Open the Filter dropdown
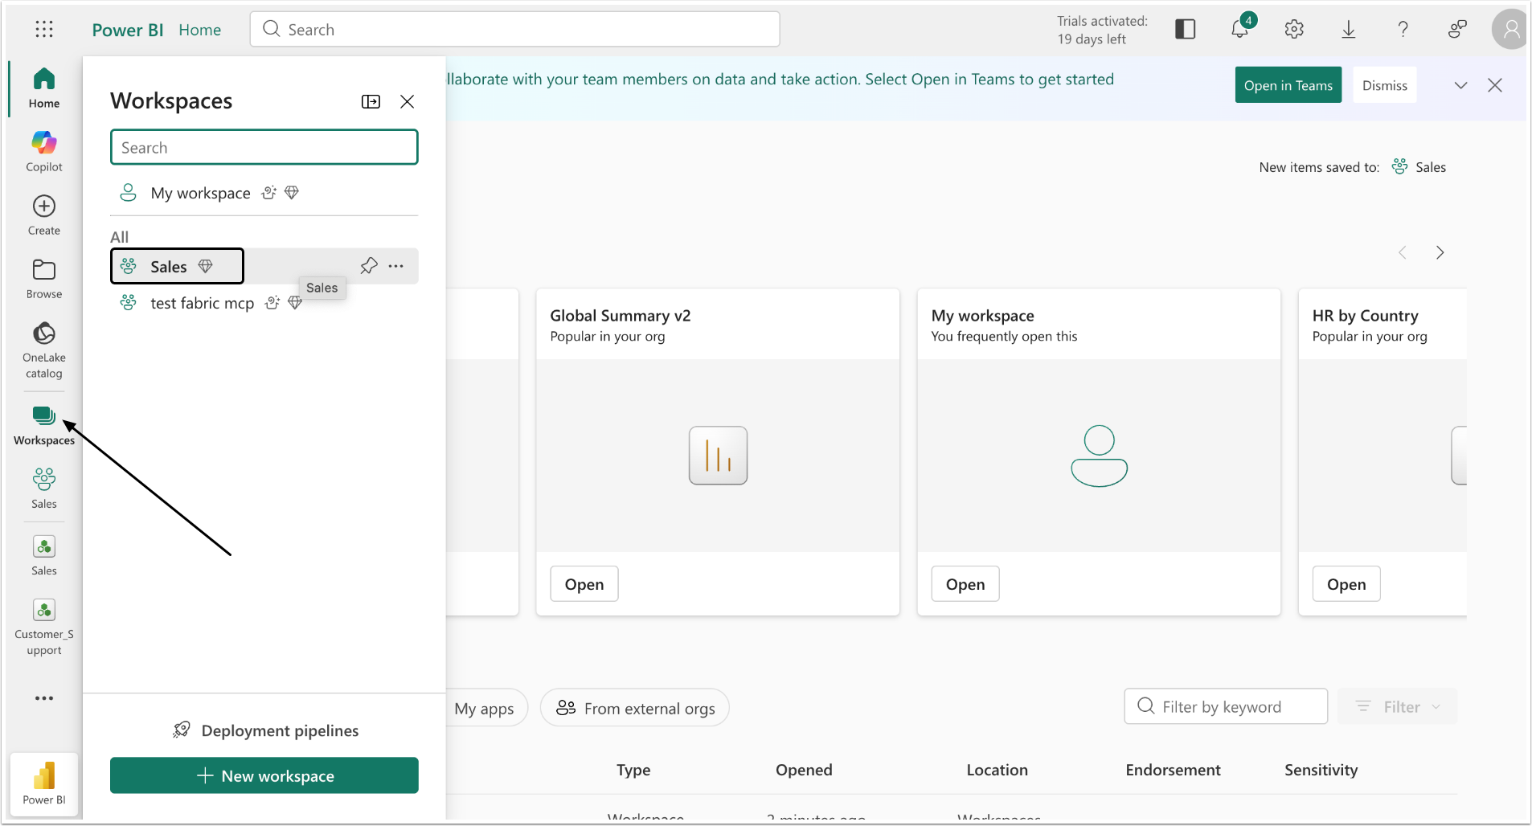The height and width of the screenshot is (826, 1532). pyautogui.click(x=1397, y=707)
